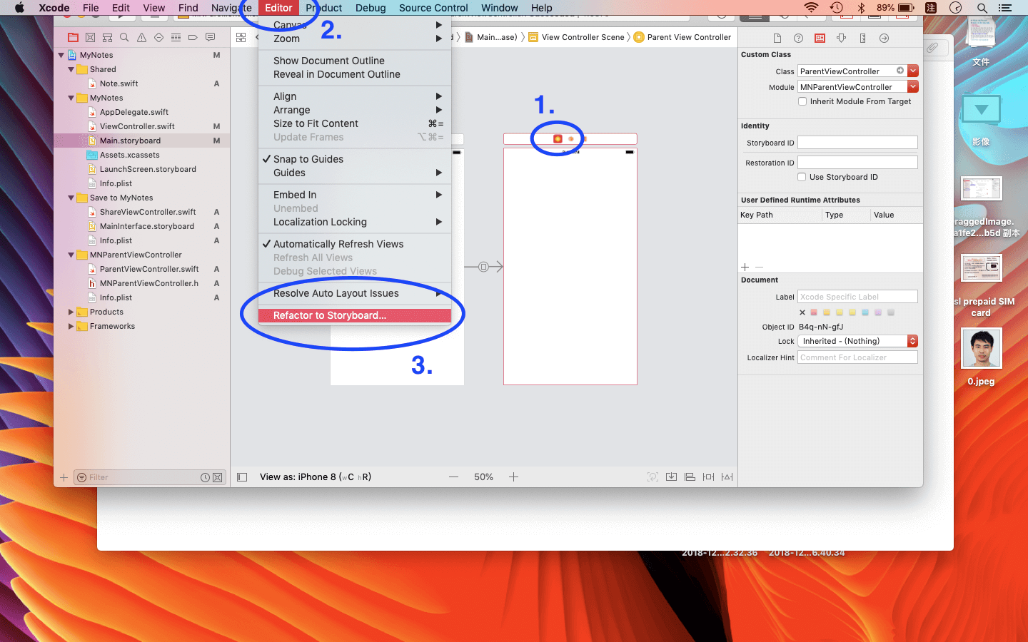The width and height of the screenshot is (1028, 642).
Task: Jump to ParentViewController class definition arrow
Action: tap(900, 71)
